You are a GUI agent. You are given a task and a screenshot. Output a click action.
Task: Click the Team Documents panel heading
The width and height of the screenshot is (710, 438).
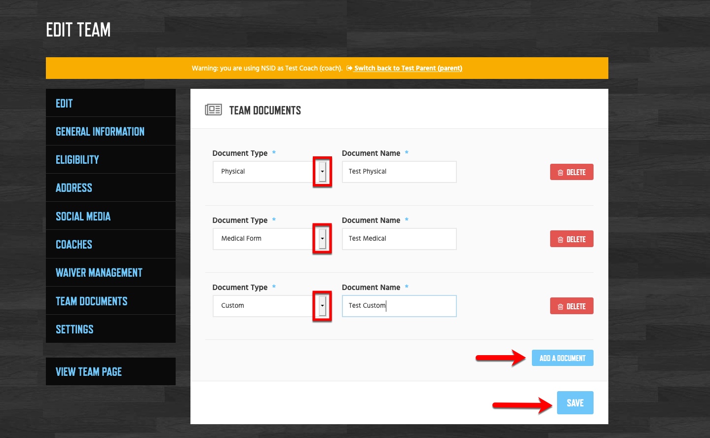click(265, 110)
